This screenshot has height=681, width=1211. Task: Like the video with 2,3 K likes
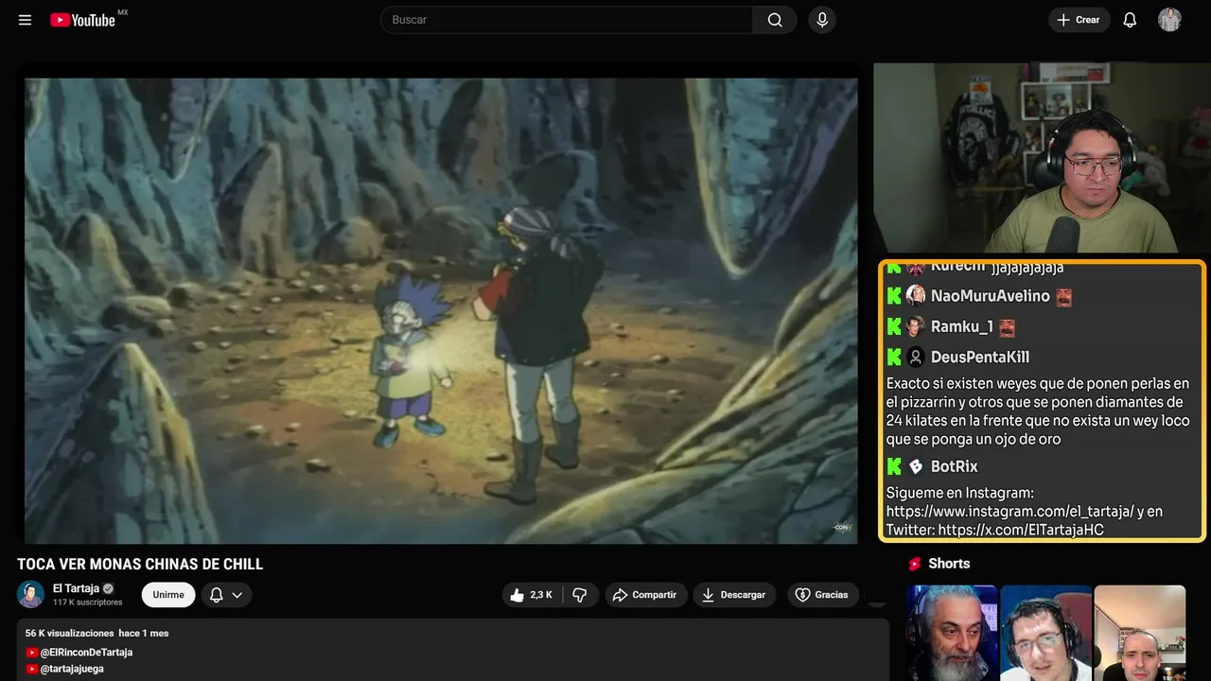532,595
